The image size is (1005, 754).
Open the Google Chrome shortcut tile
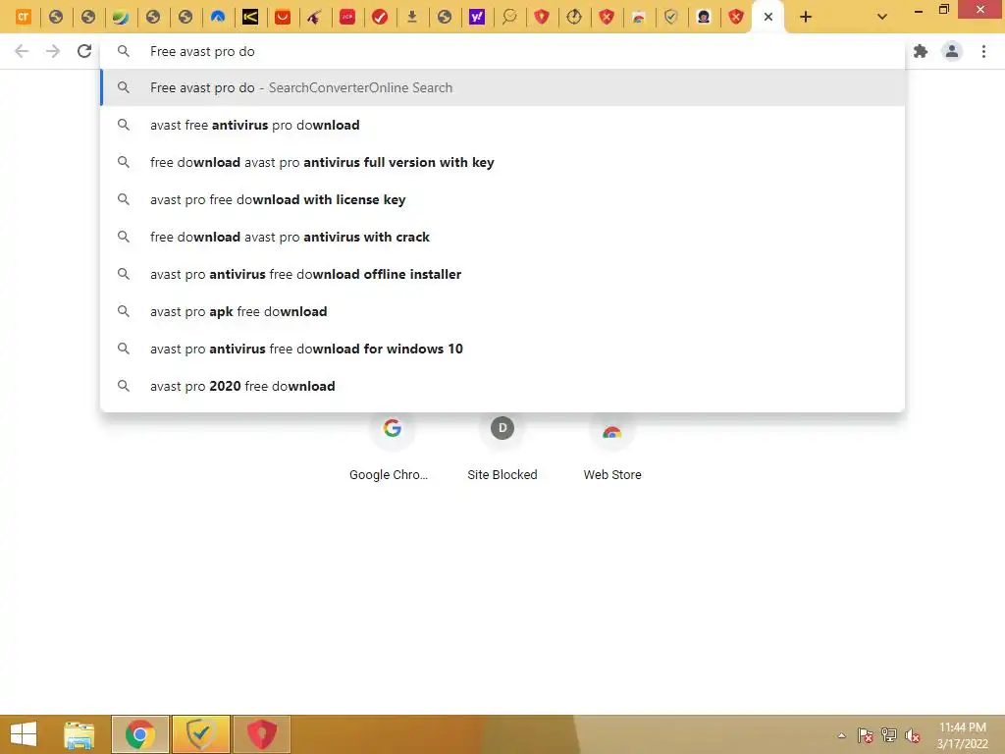[392, 448]
